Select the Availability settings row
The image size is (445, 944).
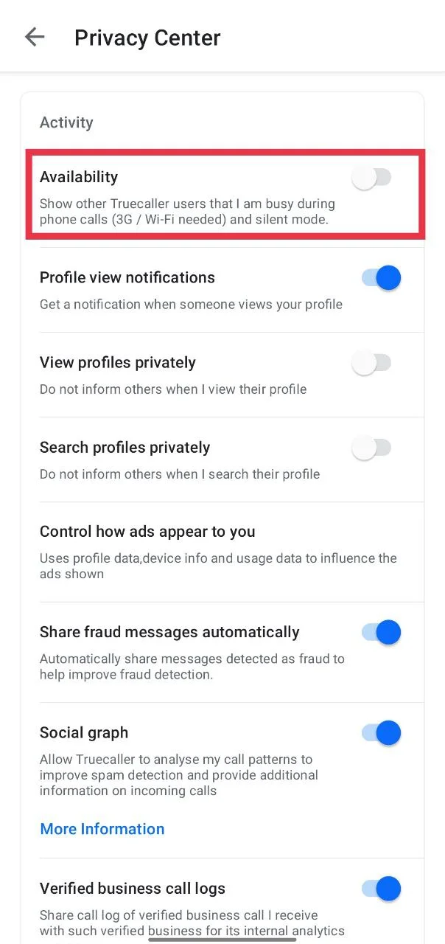click(184, 194)
